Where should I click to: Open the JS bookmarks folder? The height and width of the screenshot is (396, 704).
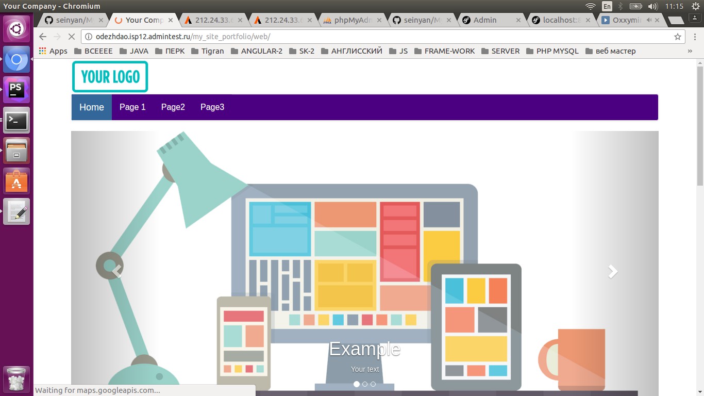pyautogui.click(x=398, y=51)
